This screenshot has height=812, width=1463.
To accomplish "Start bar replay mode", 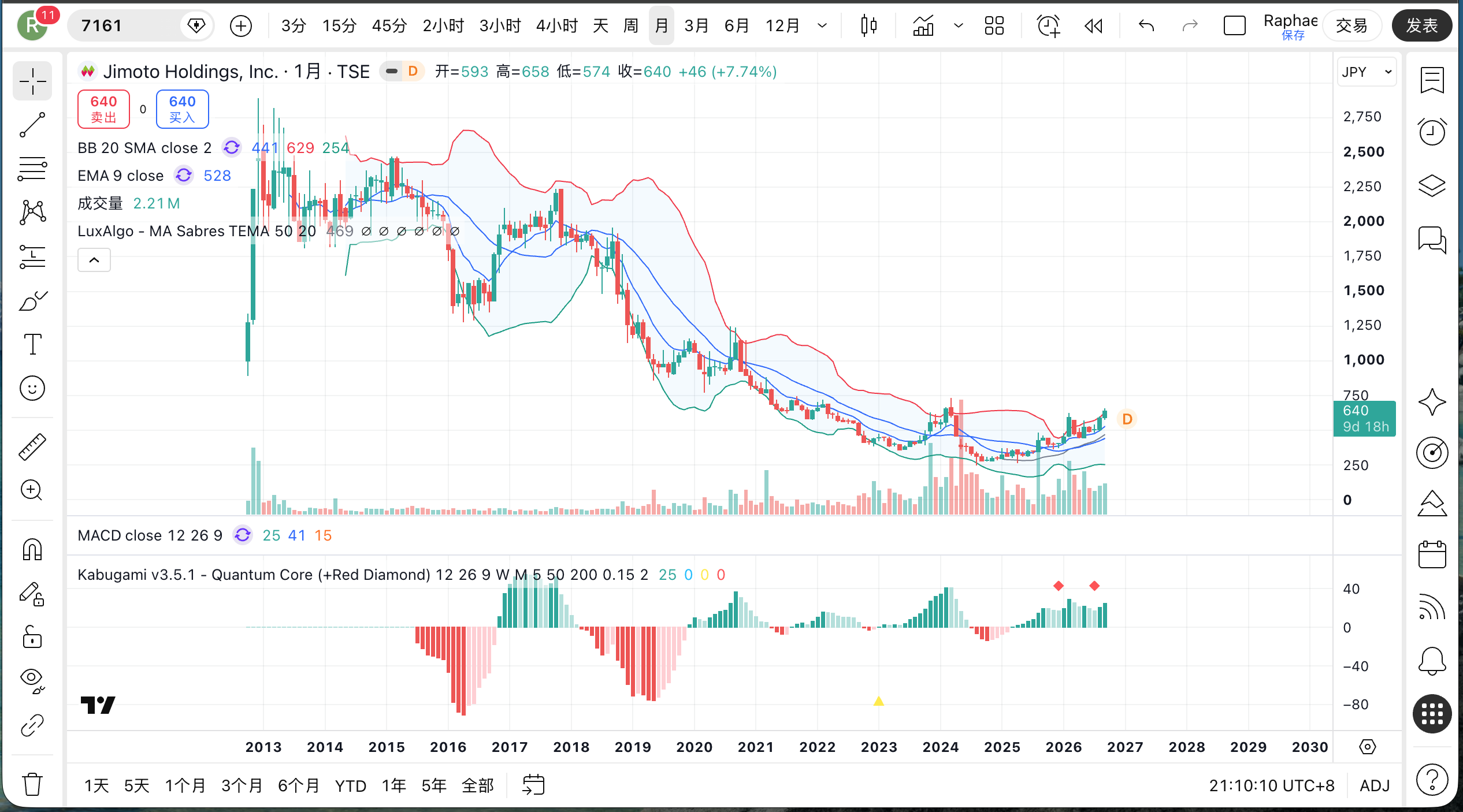I will [1093, 26].
